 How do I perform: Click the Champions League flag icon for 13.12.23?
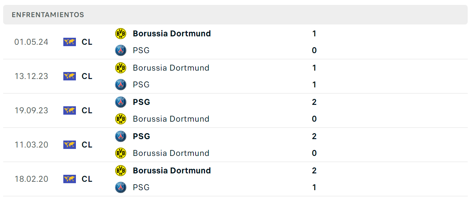[x=70, y=76]
